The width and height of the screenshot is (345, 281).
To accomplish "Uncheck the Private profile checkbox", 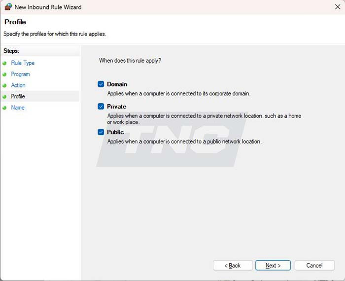I will click(101, 106).
